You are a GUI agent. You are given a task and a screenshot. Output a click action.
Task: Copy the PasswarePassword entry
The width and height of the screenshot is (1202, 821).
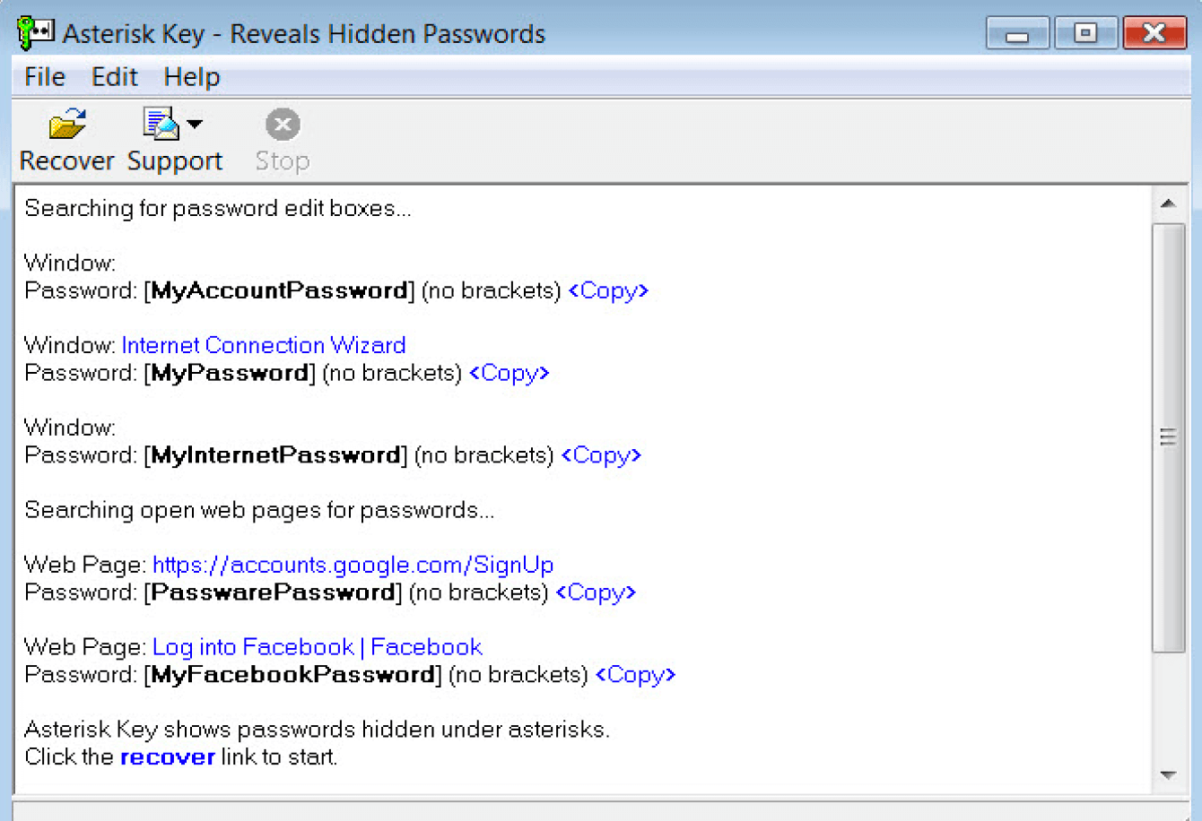point(596,592)
